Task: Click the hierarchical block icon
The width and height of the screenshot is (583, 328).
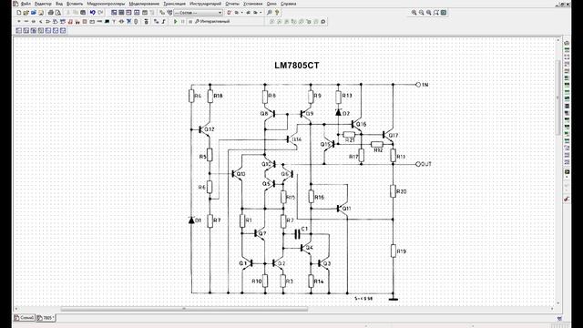Action: [156, 22]
